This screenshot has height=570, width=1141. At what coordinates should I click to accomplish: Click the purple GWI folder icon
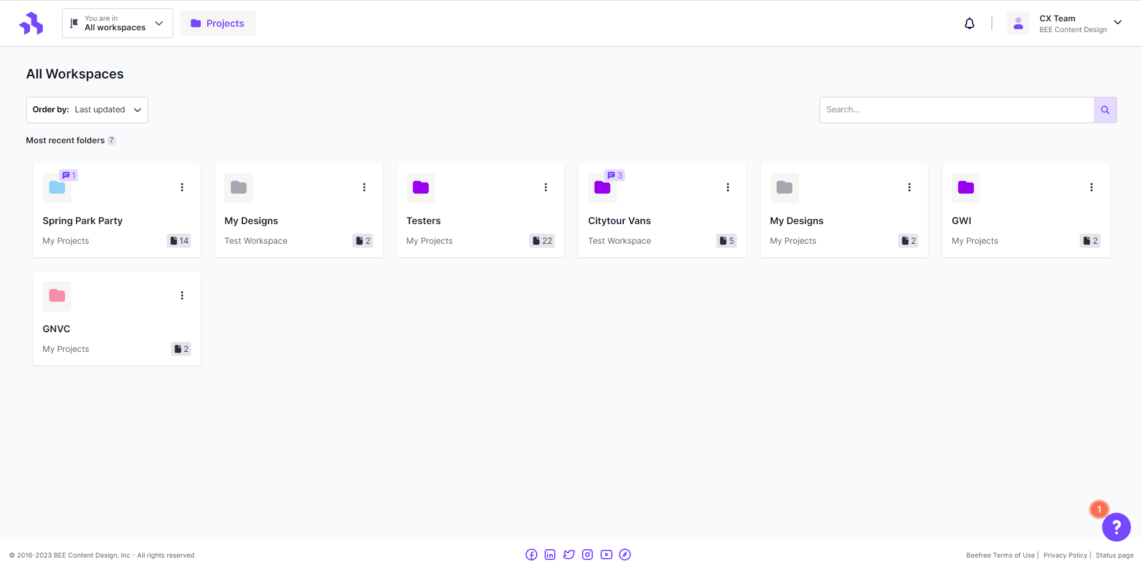pyautogui.click(x=966, y=188)
